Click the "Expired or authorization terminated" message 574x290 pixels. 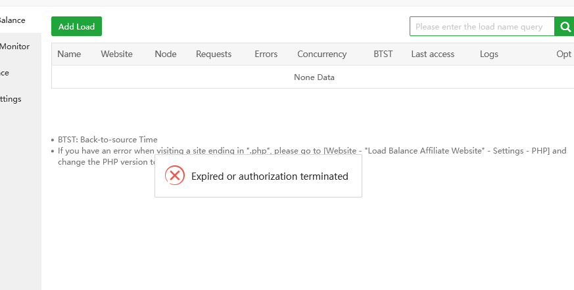pos(270,176)
